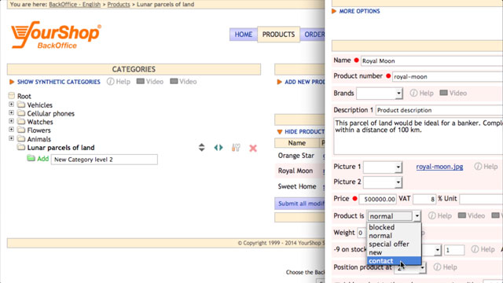The image size is (503, 283).
Task: Click the up-down sort arrows icon
Action: coord(201,147)
